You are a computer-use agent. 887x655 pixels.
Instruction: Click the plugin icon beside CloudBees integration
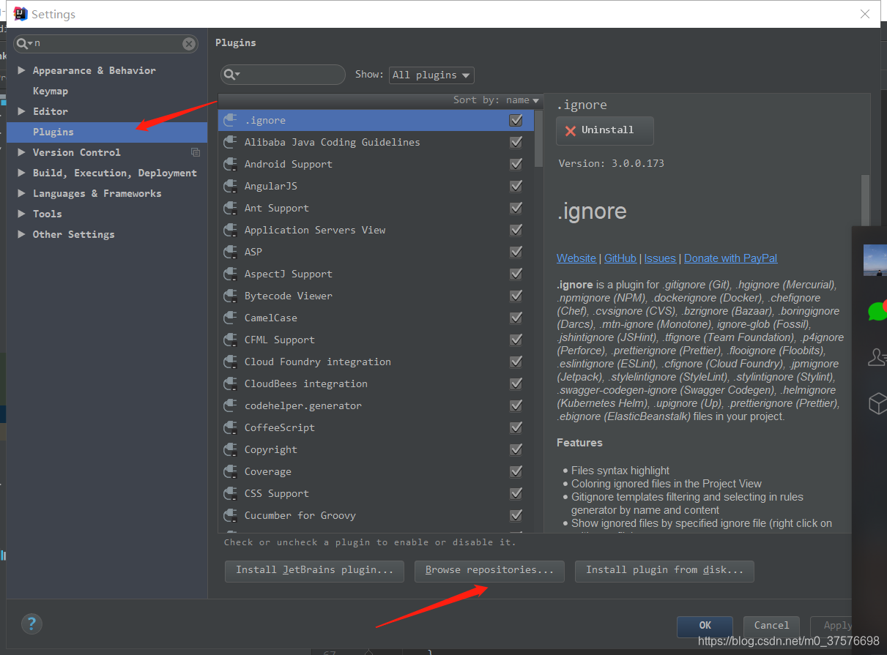click(230, 383)
